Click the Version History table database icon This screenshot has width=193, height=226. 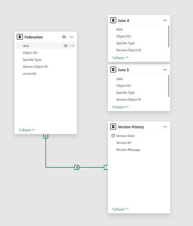tap(113, 127)
